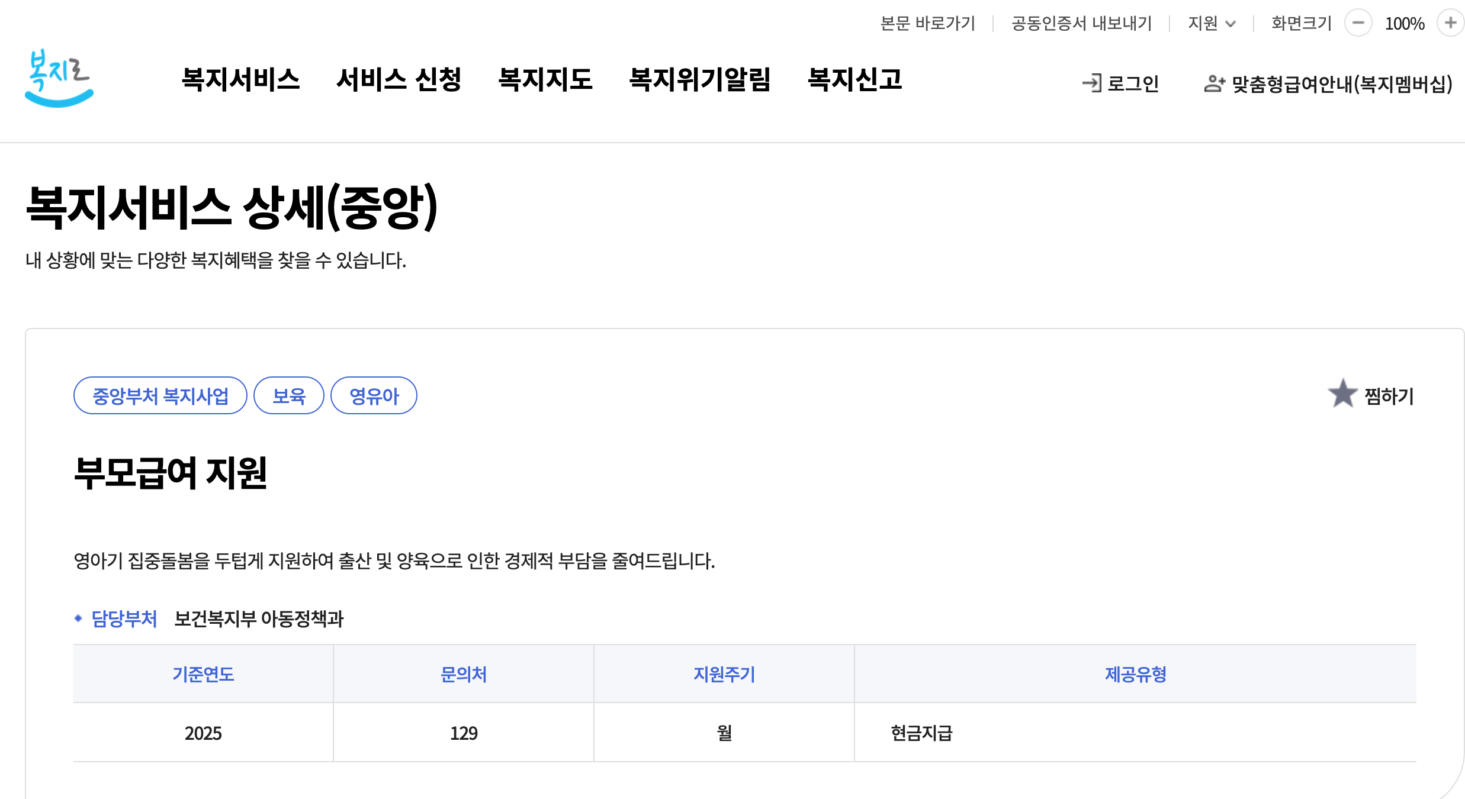Expand the 지원 dropdown

1212,23
